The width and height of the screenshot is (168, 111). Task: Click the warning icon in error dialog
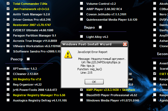69,55
